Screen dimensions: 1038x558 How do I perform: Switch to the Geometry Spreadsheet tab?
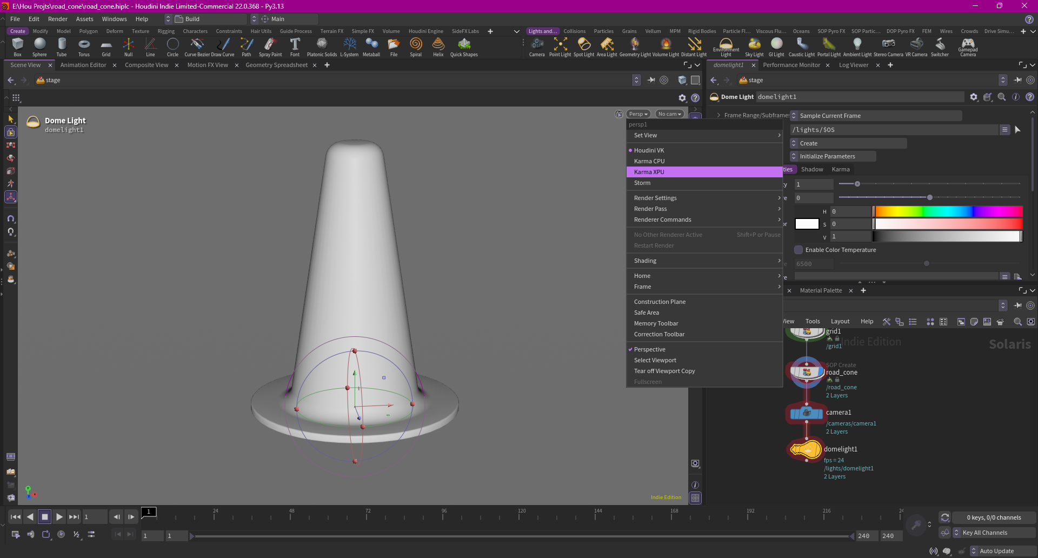click(x=276, y=65)
